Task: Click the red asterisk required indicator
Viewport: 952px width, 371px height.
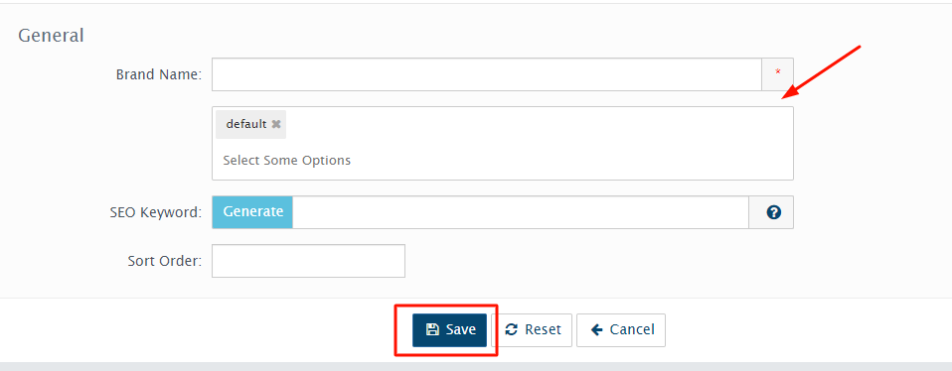Action: tap(778, 72)
